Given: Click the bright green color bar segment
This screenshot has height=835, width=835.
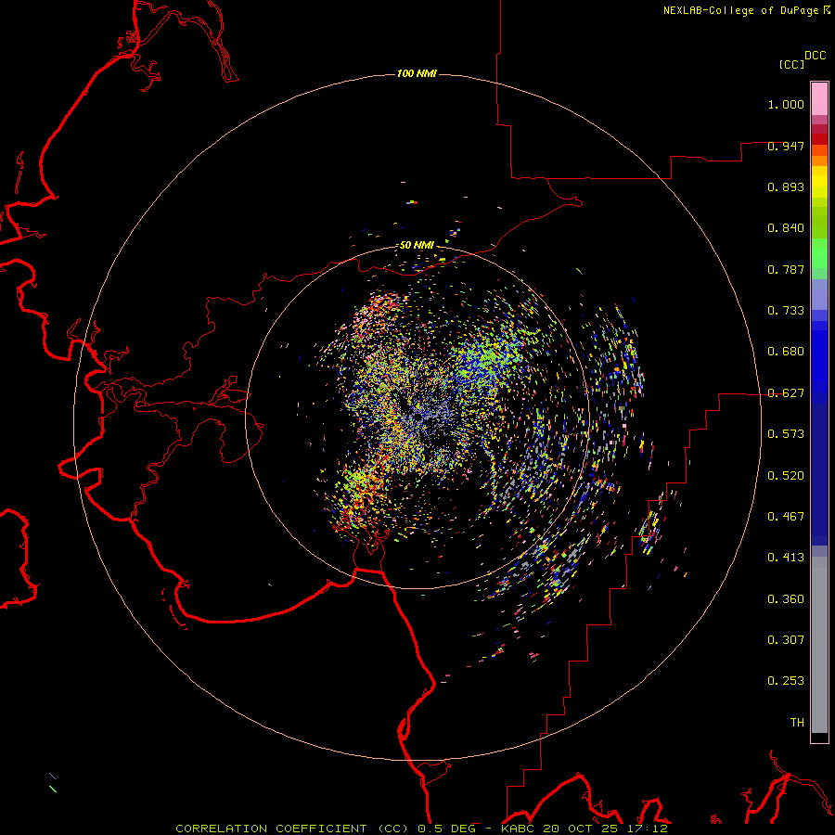Looking at the screenshot, I should click(x=819, y=253).
